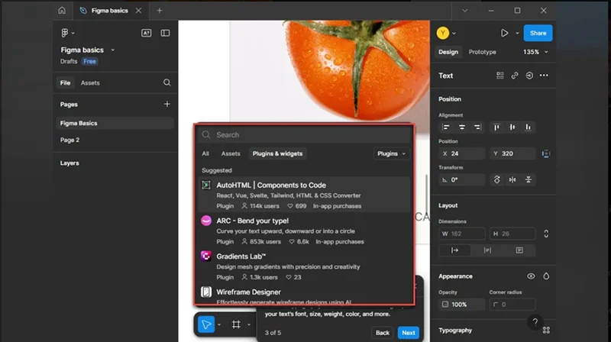611x342 pixels.
Task: Align bottom using alignment icon
Action: (528, 127)
